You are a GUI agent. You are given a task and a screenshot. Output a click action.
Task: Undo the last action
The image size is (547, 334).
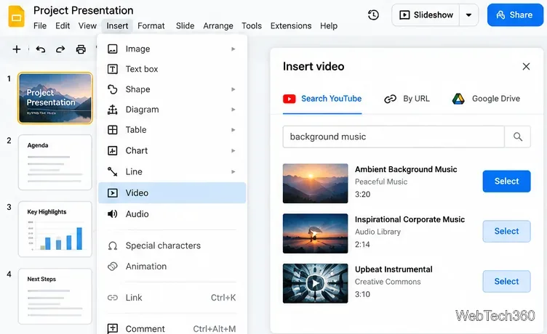coord(41,49)
